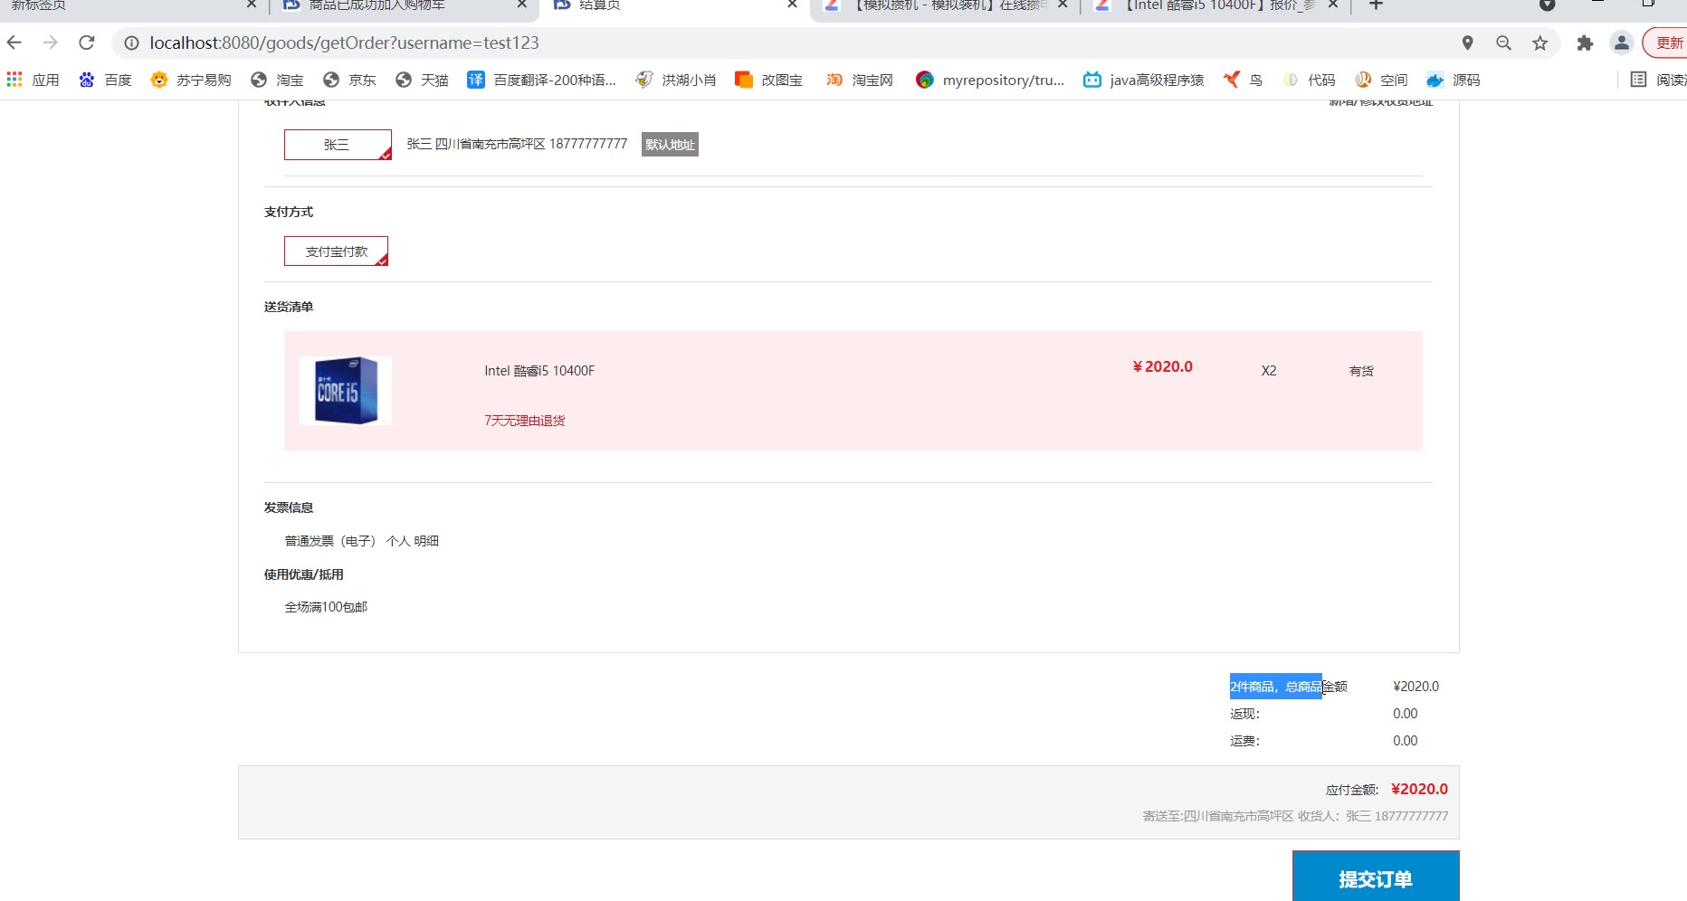Click the 7天无理由退货 text

(524, 421)
